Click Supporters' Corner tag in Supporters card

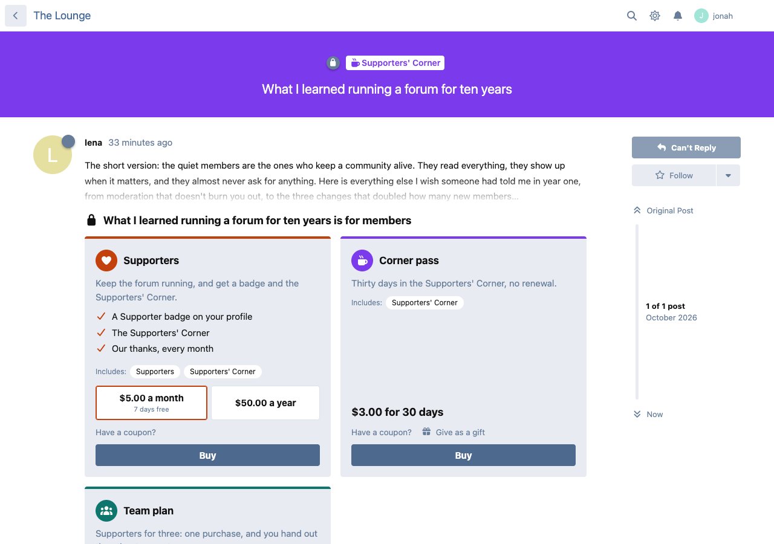tap(223, 372)
